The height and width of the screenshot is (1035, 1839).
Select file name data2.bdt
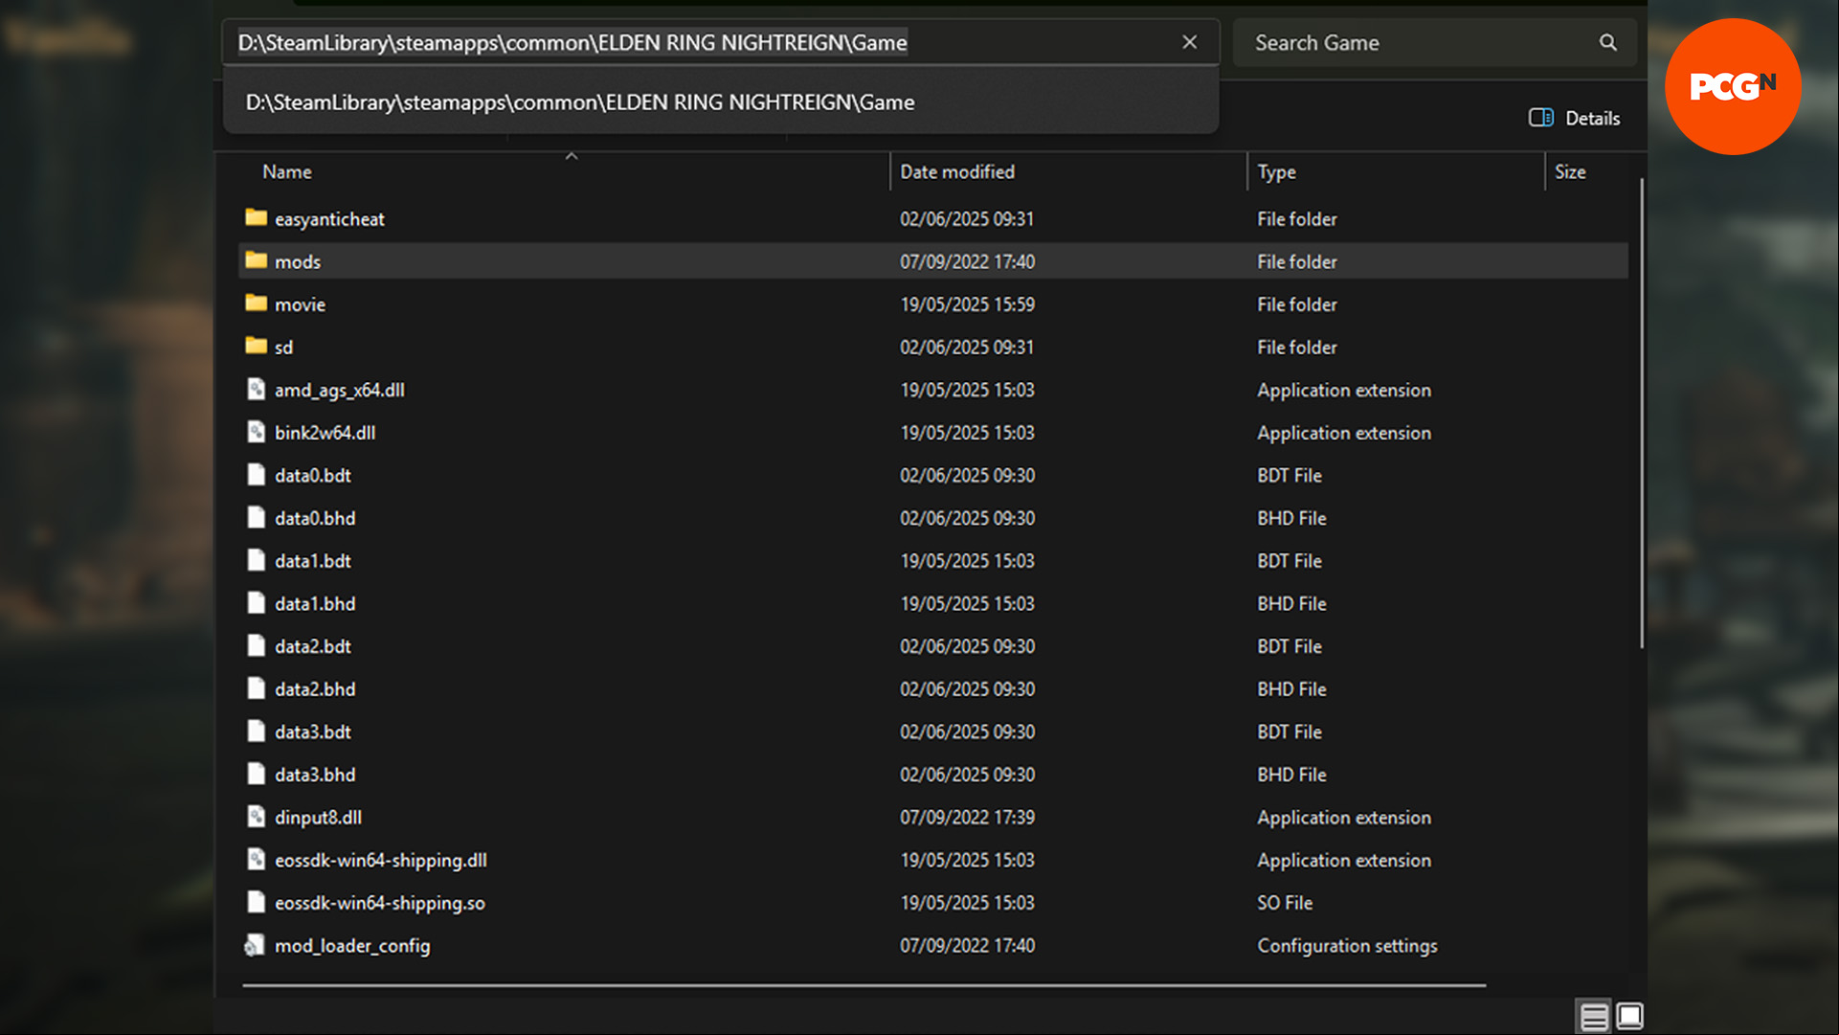pos(313,646)
